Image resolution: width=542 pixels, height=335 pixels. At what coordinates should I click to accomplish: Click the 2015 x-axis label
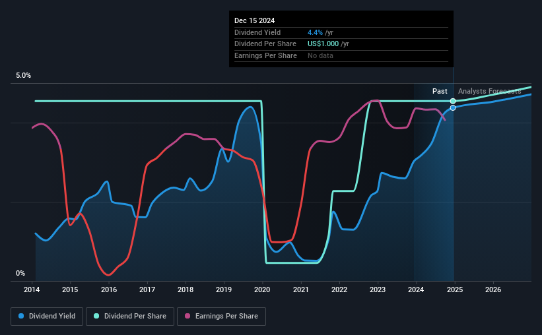[x=70, y=289]
